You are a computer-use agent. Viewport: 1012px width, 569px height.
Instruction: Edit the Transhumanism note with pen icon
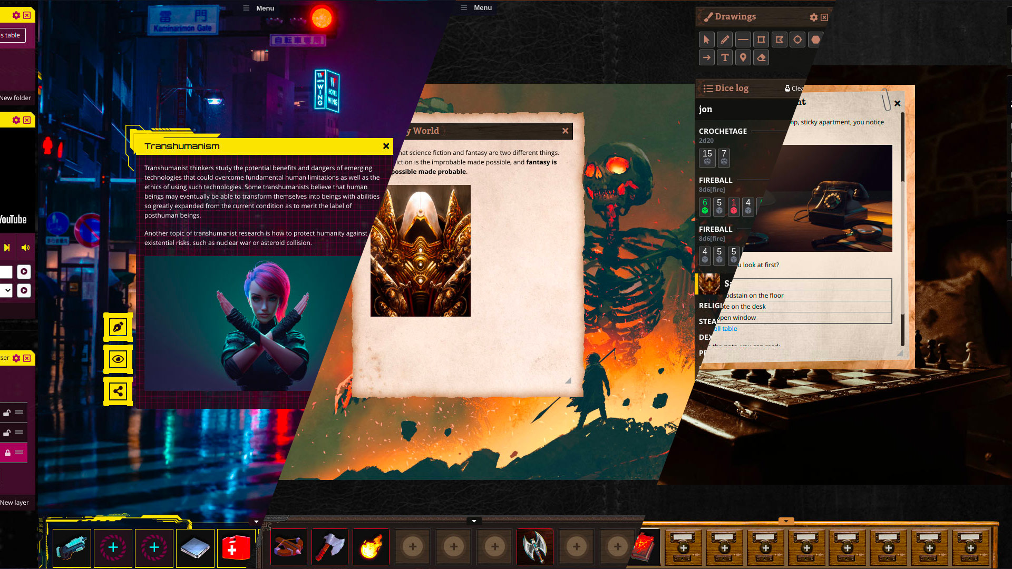tap(118, 327)
